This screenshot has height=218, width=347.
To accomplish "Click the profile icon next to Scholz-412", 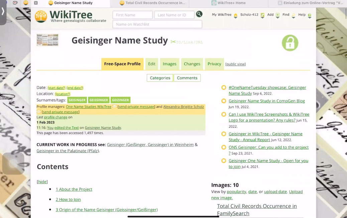I will coord(262,15).
